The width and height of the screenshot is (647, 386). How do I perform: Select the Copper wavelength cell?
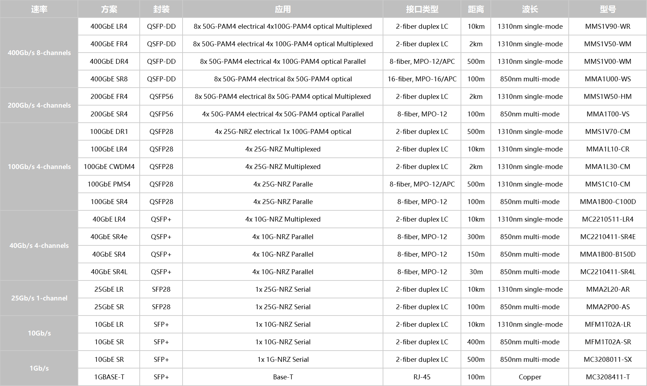coord(530,377)
